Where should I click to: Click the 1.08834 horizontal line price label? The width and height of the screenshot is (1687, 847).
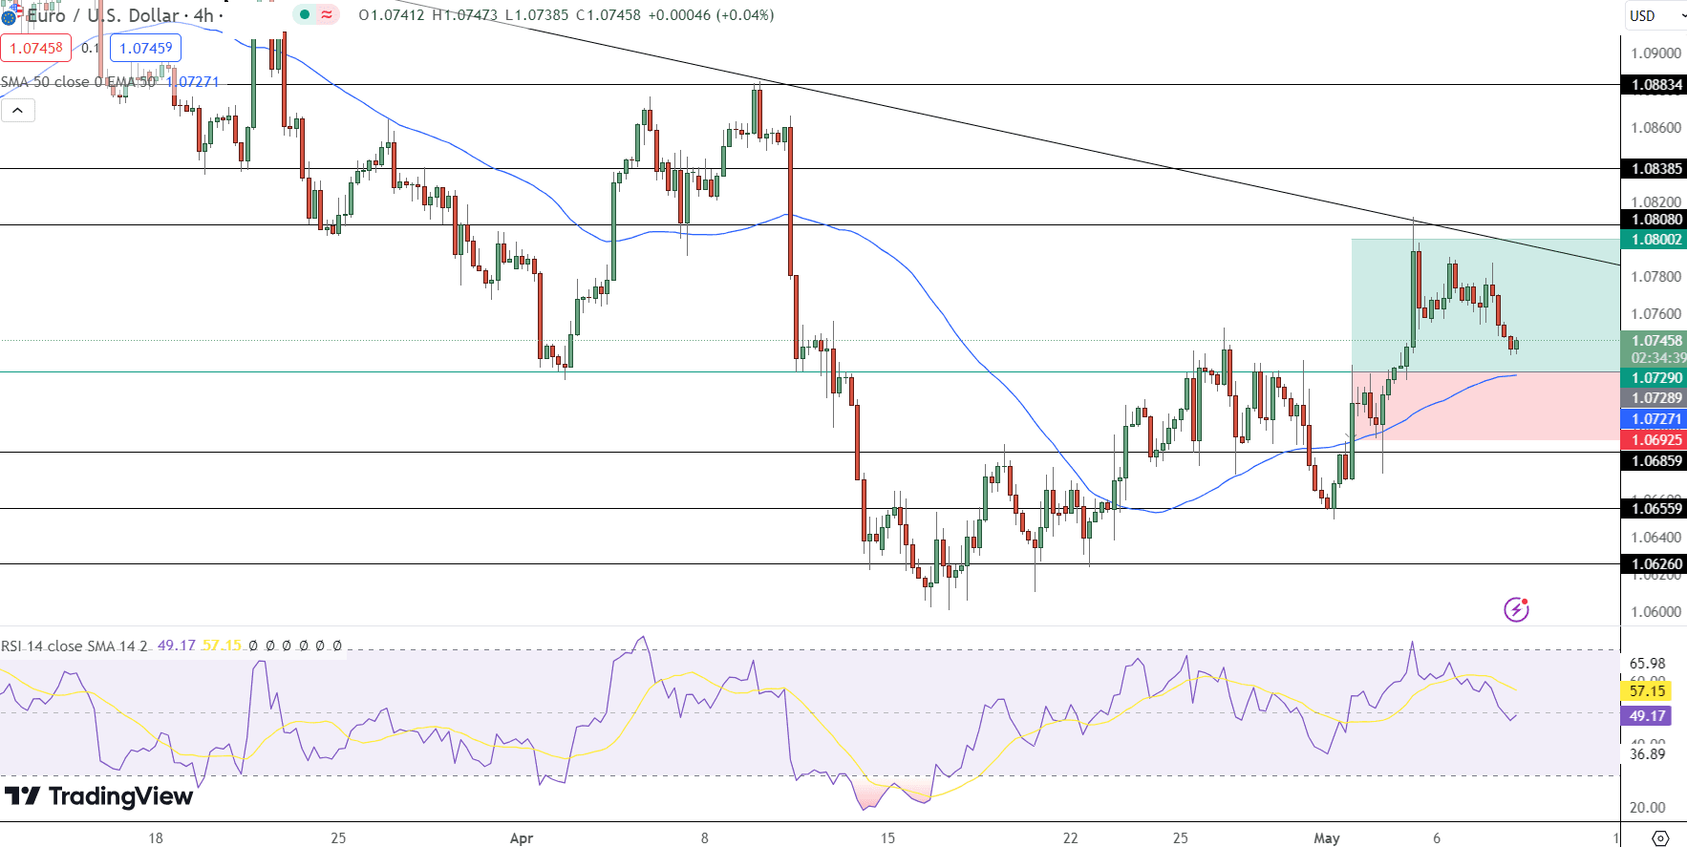tap(1655, 85)
